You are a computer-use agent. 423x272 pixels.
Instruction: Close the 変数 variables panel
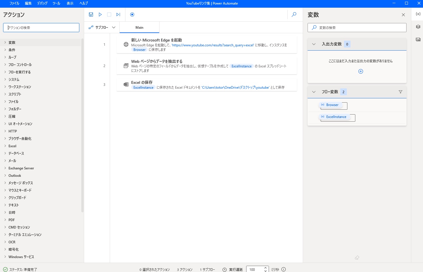(x=403, y=15)
